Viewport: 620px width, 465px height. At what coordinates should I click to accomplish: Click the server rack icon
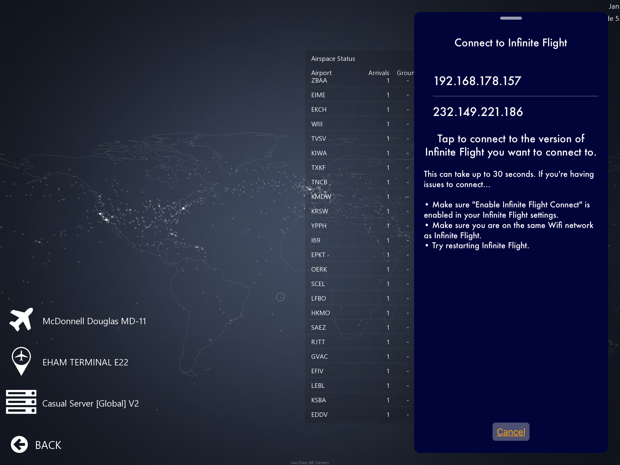pos(21,402)
